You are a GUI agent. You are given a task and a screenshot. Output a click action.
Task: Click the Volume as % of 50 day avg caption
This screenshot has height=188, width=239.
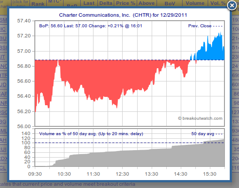click(x=91, y=134)
